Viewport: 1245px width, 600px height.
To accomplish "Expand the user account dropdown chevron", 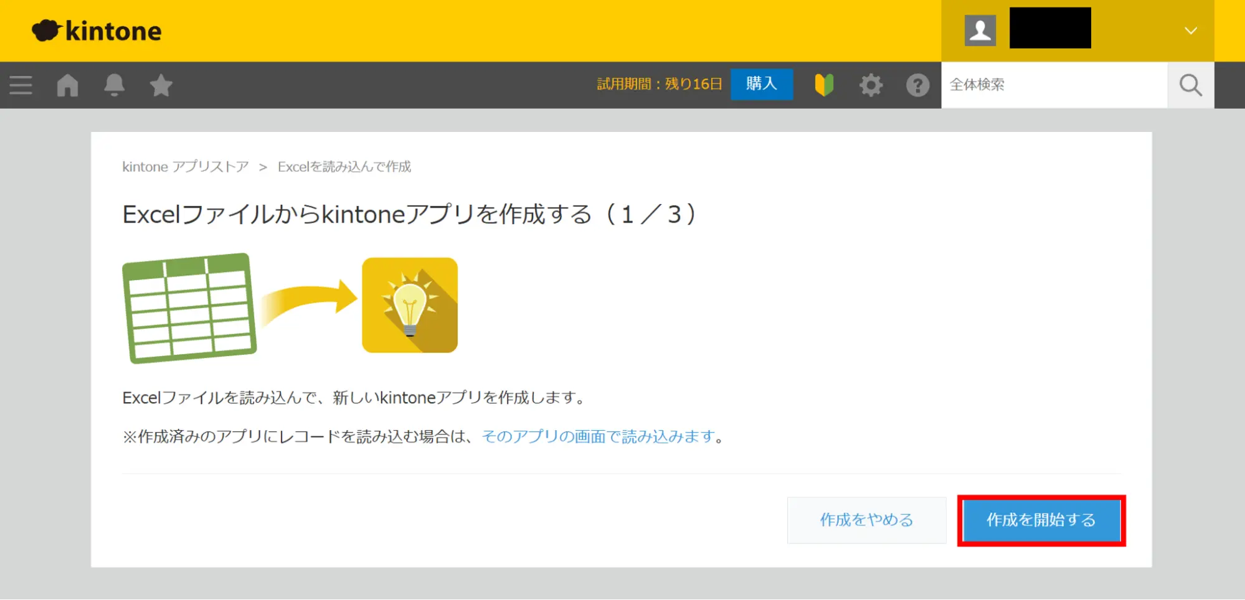I will pyautogui.click(x=1190, y=30).
